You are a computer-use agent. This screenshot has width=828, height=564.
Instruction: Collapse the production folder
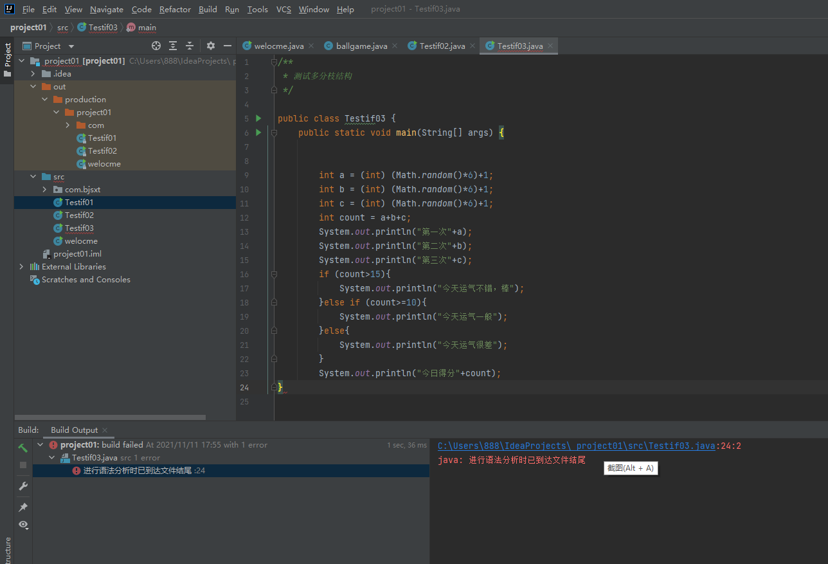tap(44, 100)
